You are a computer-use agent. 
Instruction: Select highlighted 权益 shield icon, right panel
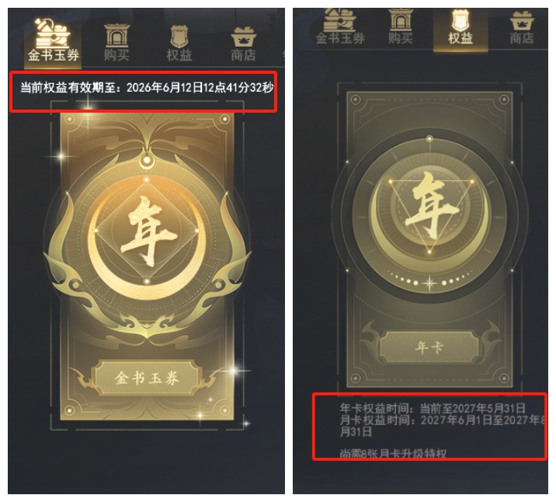(x=460, y=20)
